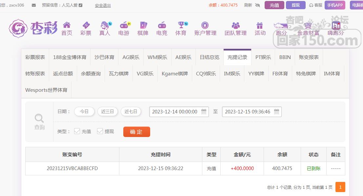This screenshot has height=196, width=363.
Task: Switch to the 188金宝博体育 tab
Action: tap(70, 57)
